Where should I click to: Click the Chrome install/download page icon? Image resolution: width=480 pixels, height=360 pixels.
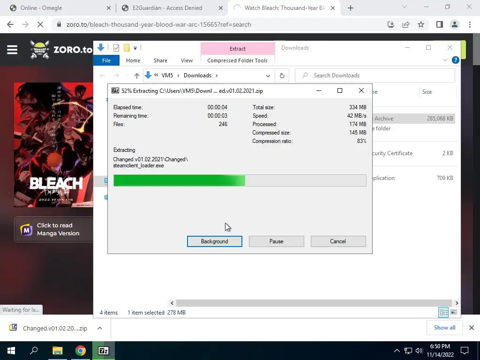click(x=390, y=24)
